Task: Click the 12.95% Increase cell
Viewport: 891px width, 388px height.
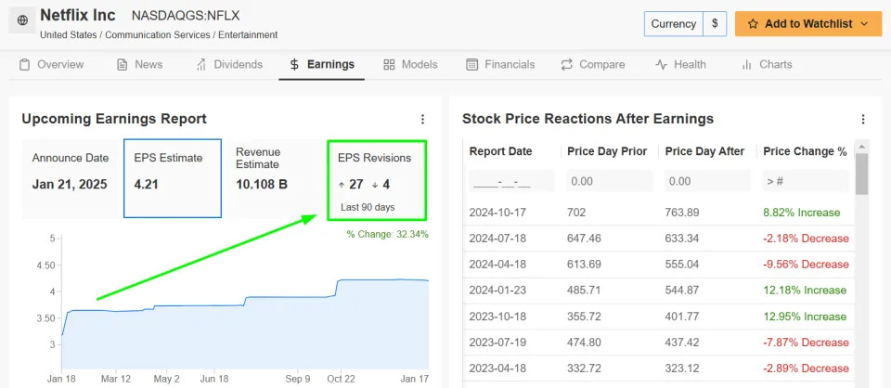Action: (805, 317)
